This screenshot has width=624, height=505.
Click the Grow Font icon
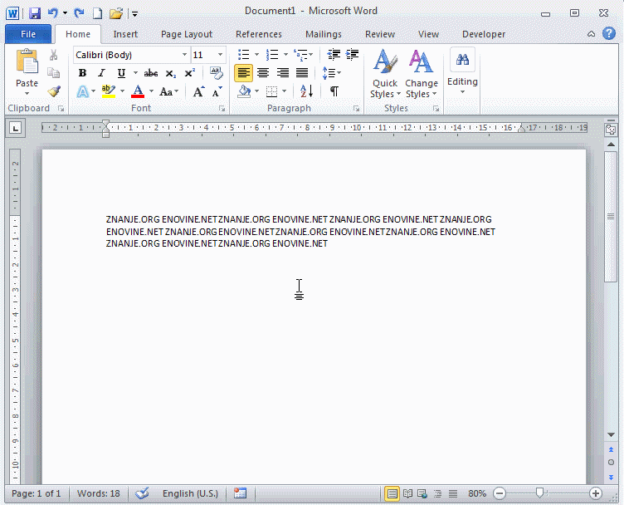[x=198, y=91]
